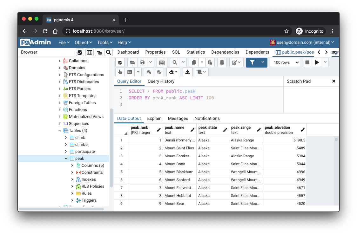Click the Download as CSV icon
Image resolution: width=357 pixels, height=235 pixels.
tap(187, 72)
